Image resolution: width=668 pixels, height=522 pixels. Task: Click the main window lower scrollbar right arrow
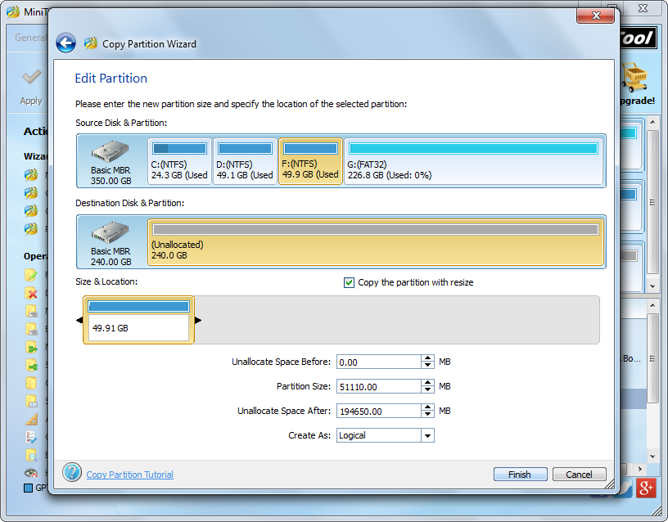pyautogui.click(x=640, y=469)
